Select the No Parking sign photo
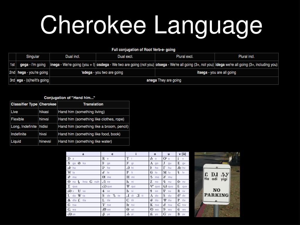Screen dimensions: 300x225 point(217,185)
